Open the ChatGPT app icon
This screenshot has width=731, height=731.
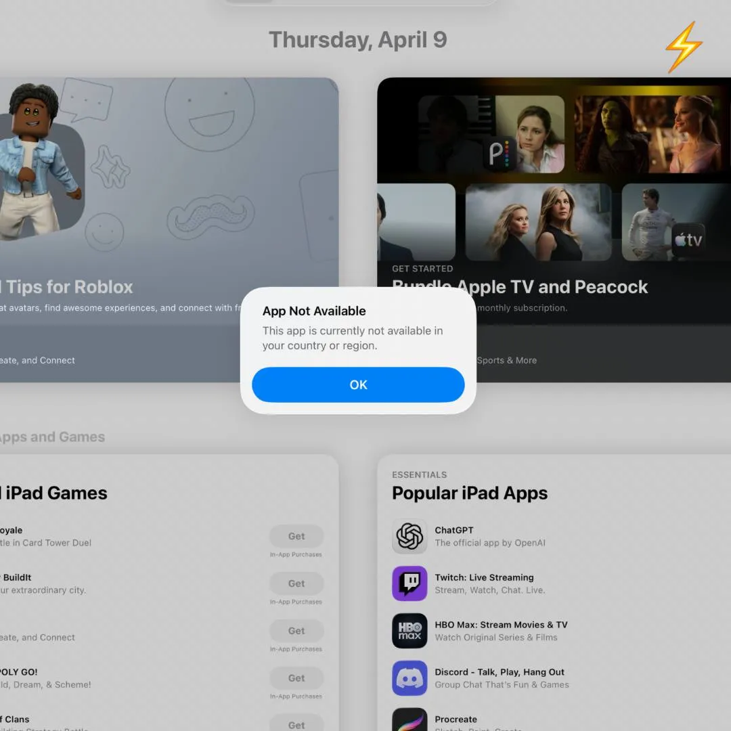tap(409, 536)
